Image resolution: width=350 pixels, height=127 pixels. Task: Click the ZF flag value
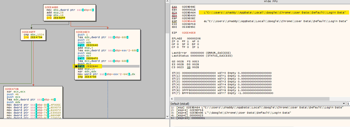(178, 41)
